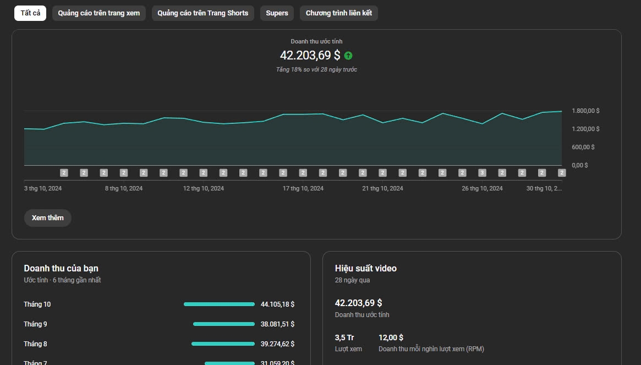Screen dimensions: 641x365
Task: Switch to "Chương trình liên kết" tab
Action: [339, 13]
